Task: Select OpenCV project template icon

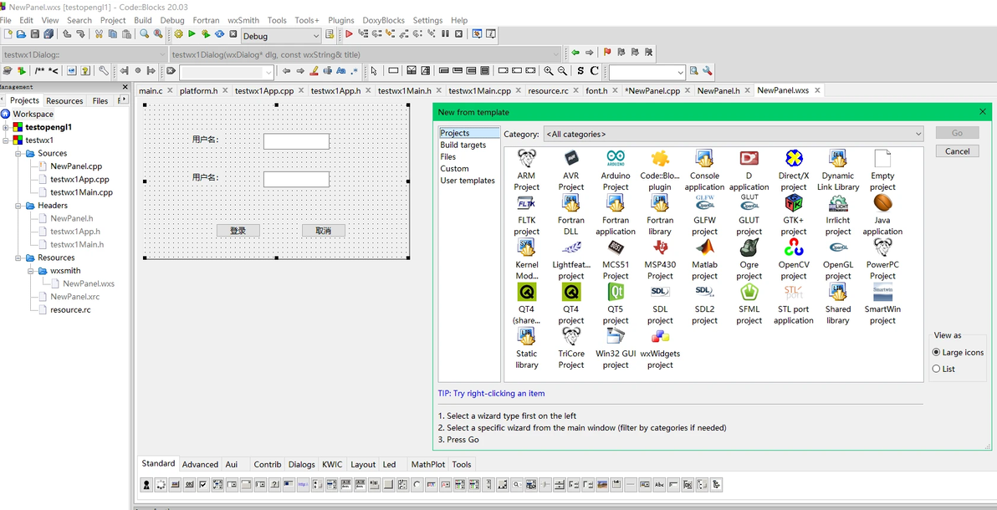Action: click(794, 259)
